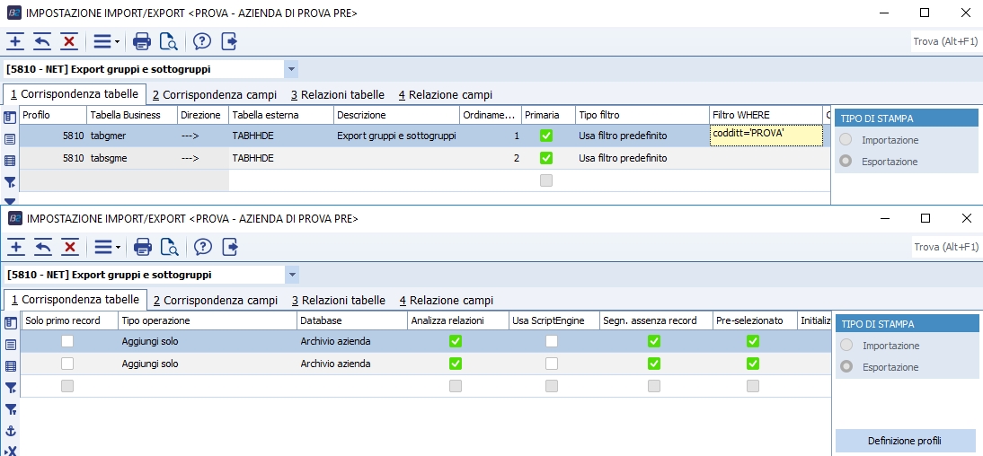Open print preview in the upper window toolbar
The image size is (983, 456).
coord(168,41)
